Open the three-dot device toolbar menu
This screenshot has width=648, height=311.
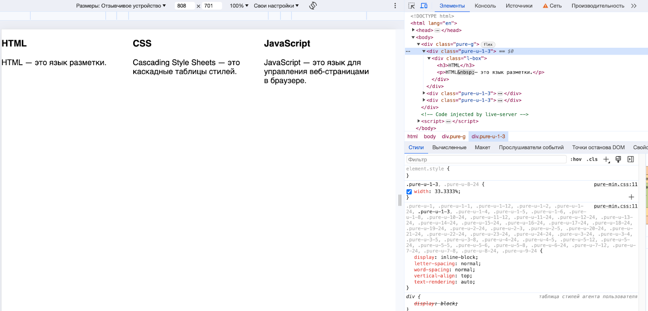395,6
